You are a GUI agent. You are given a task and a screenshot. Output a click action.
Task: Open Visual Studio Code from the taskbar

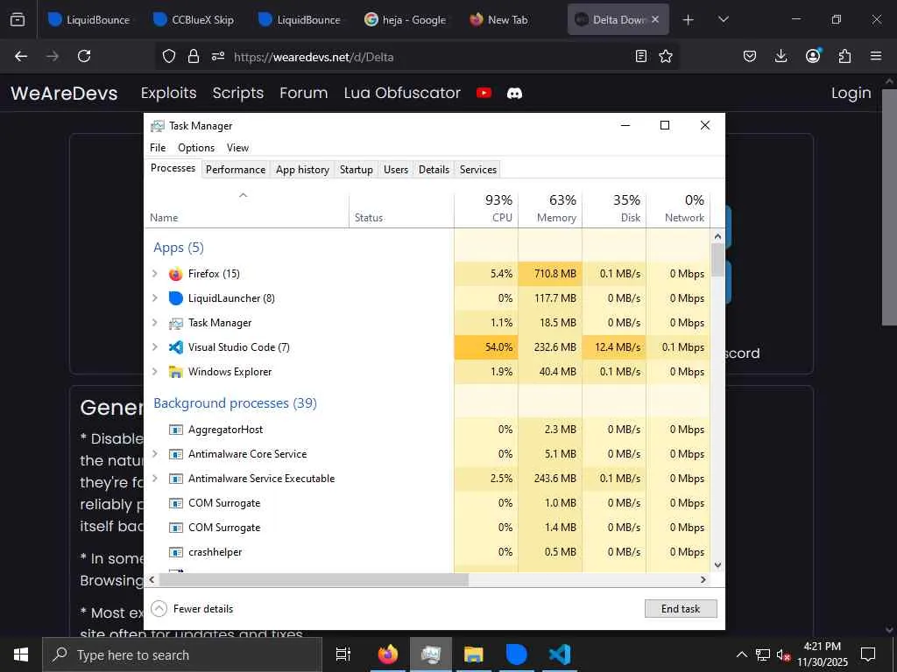tap(560, 654)
